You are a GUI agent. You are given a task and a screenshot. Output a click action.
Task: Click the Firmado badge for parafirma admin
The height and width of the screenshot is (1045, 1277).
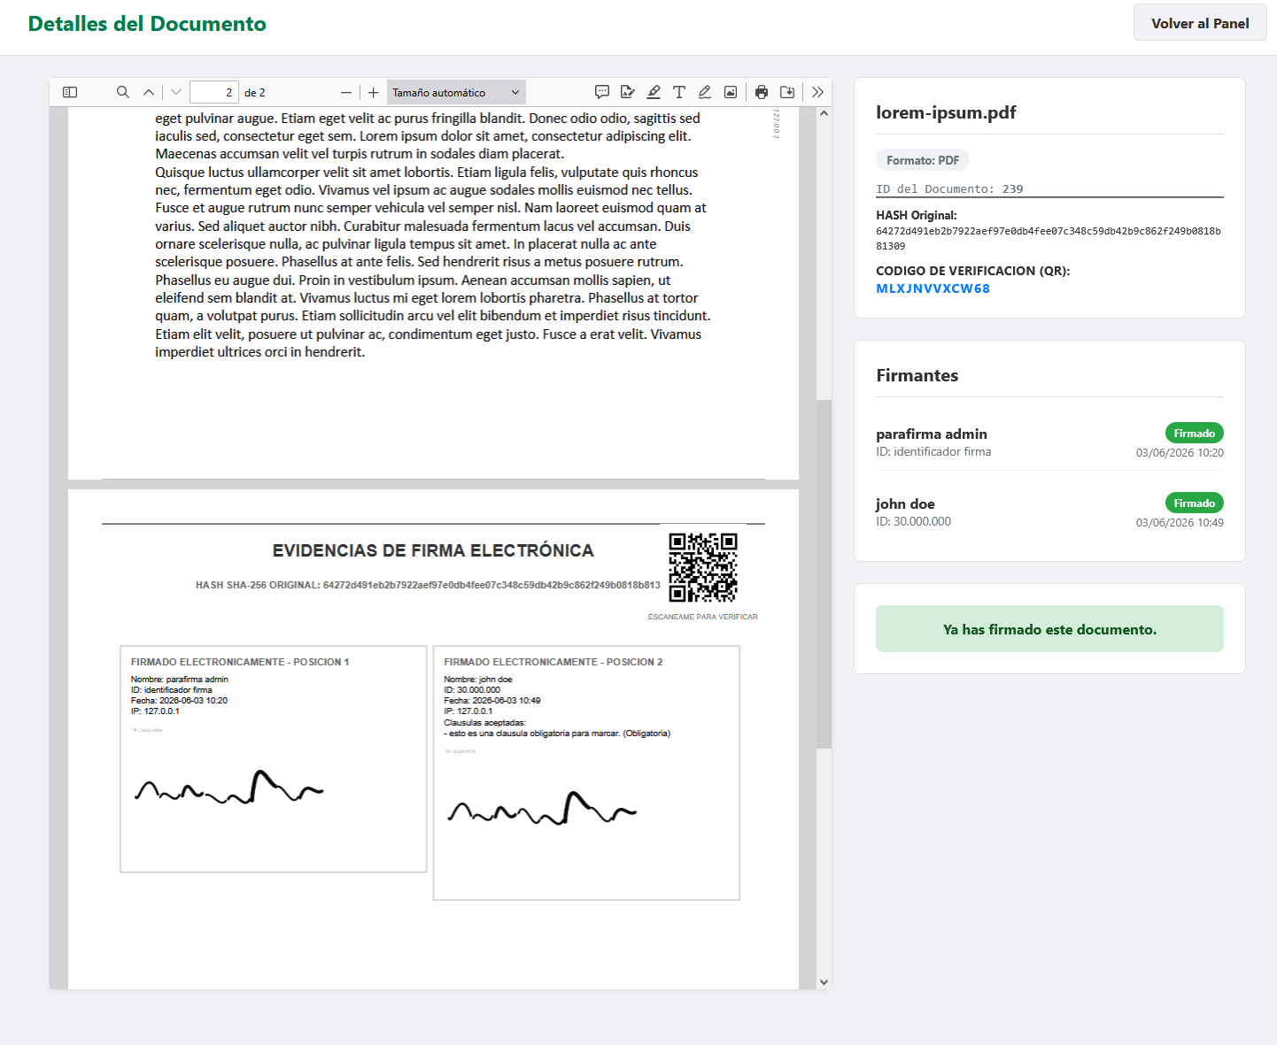tap(1195, 433)
